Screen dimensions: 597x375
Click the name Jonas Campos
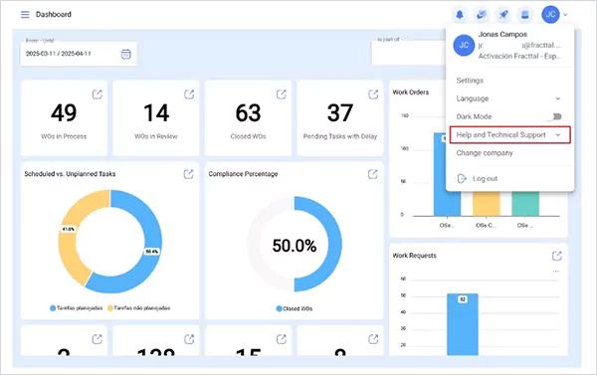502,34
